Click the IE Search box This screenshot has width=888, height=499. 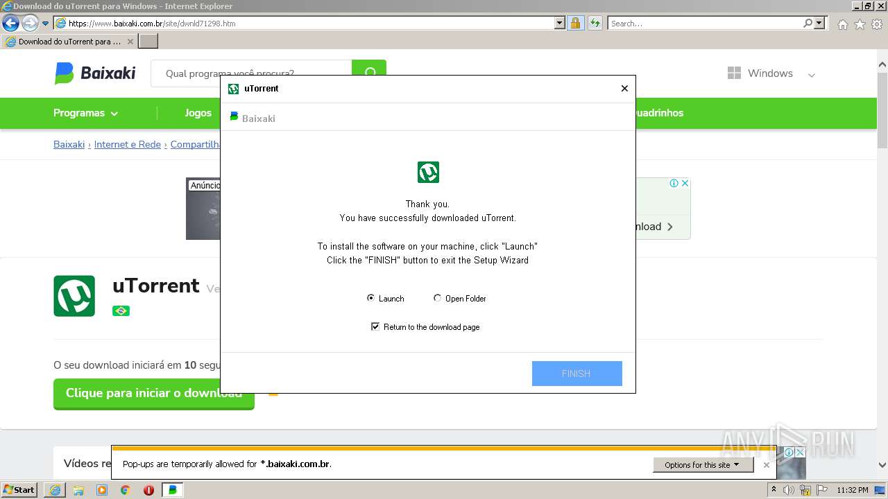(705, 23)
